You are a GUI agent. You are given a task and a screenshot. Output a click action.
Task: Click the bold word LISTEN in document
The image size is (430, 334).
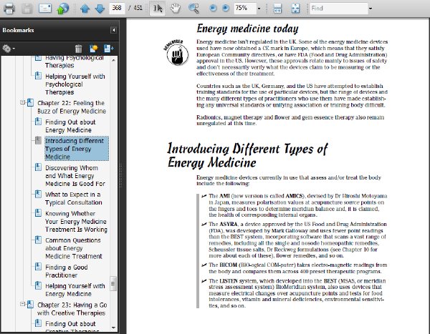click(229, 281)
